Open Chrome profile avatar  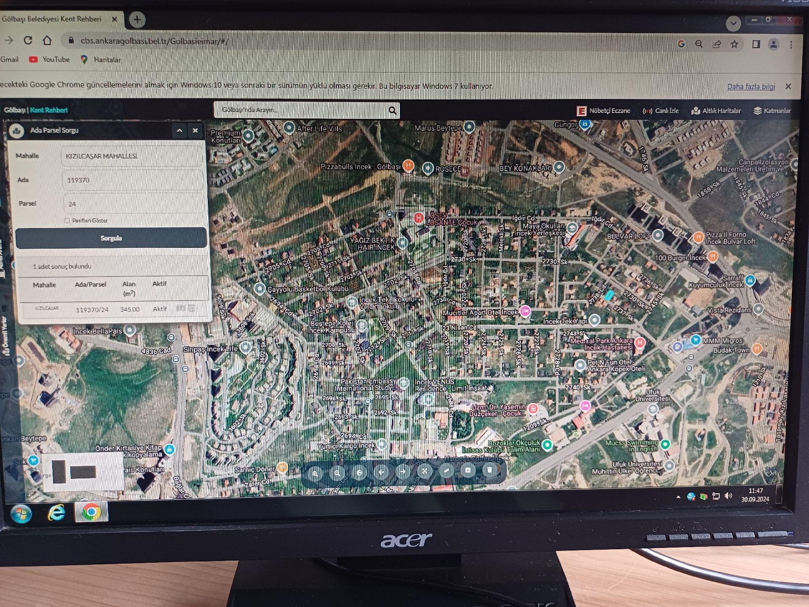(774, 44)
